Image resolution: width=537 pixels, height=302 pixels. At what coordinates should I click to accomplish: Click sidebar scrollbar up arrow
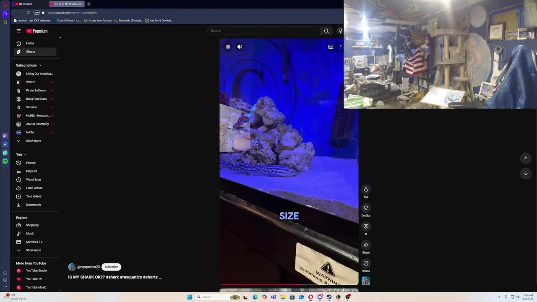pyautogui.click(x=60, y=38)
